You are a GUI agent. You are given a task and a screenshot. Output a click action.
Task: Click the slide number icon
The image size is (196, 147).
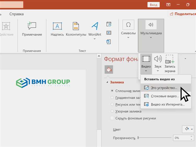109,33
